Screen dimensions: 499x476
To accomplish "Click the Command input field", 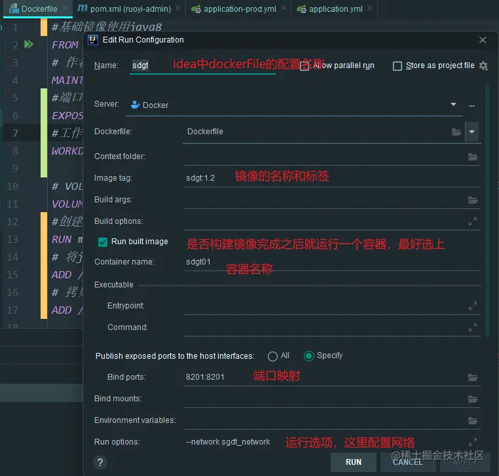I will (x=325, y=327).
